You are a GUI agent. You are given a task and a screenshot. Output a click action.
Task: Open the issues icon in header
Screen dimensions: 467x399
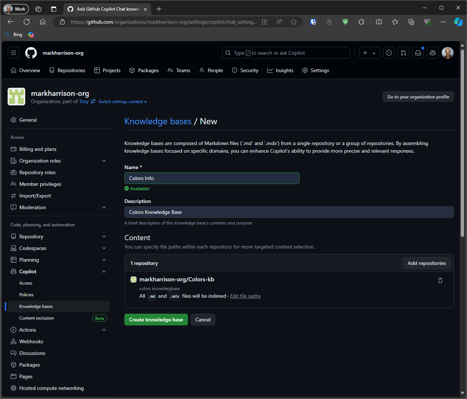click(x=389, y=53)
